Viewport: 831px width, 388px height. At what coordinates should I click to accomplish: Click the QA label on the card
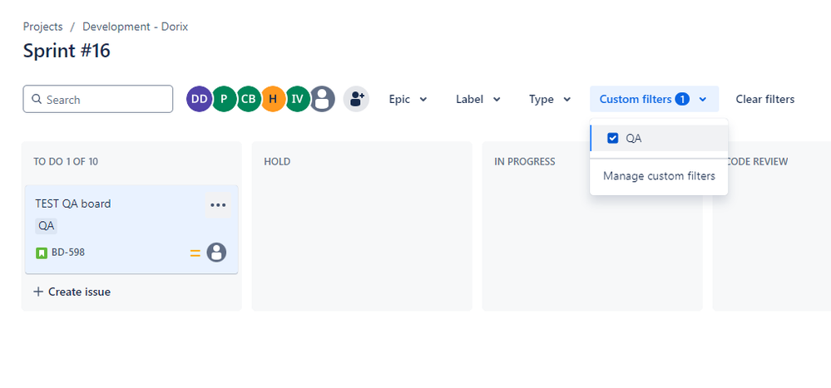[x=46, y=226]
